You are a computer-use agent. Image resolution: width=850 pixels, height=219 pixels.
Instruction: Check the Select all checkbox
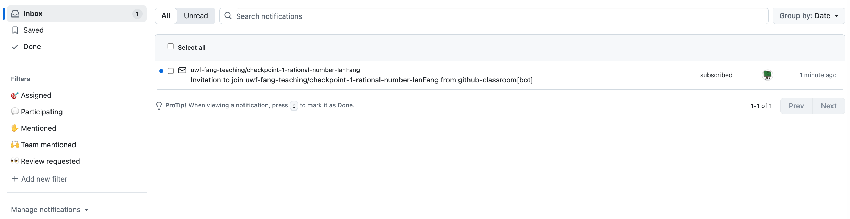(171, 46)
